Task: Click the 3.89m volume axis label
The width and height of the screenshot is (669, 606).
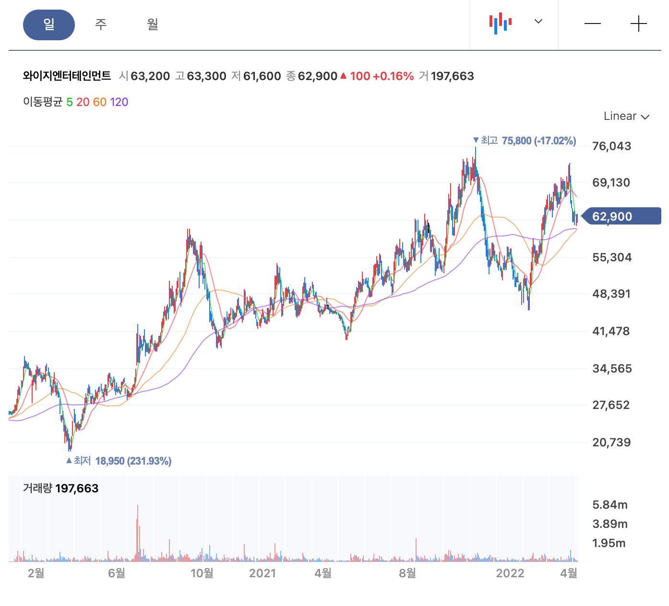Action: pos(610,524)
